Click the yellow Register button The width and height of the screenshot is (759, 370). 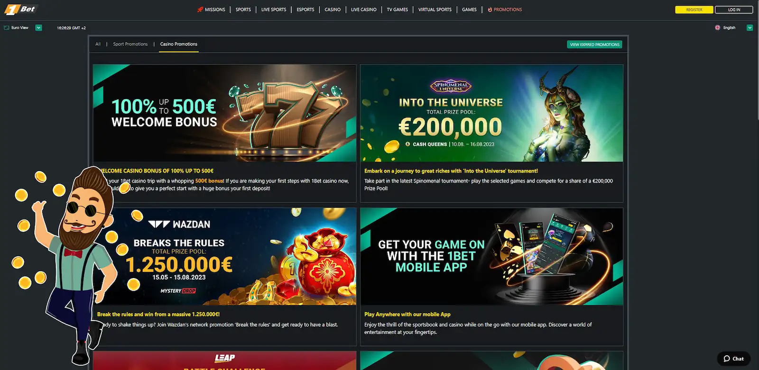[694, 9]
